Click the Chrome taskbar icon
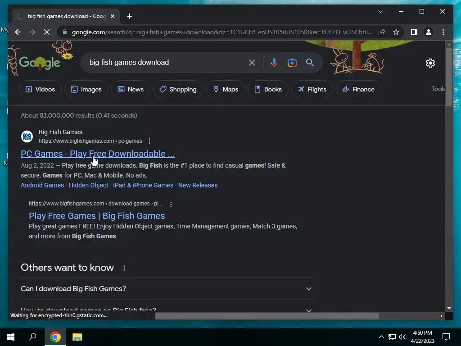 55,337
